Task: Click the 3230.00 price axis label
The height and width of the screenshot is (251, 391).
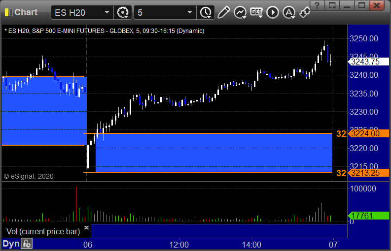Action: pos(364,112)
